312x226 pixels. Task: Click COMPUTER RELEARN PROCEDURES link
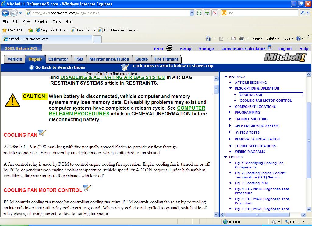(x=127, y=111)
